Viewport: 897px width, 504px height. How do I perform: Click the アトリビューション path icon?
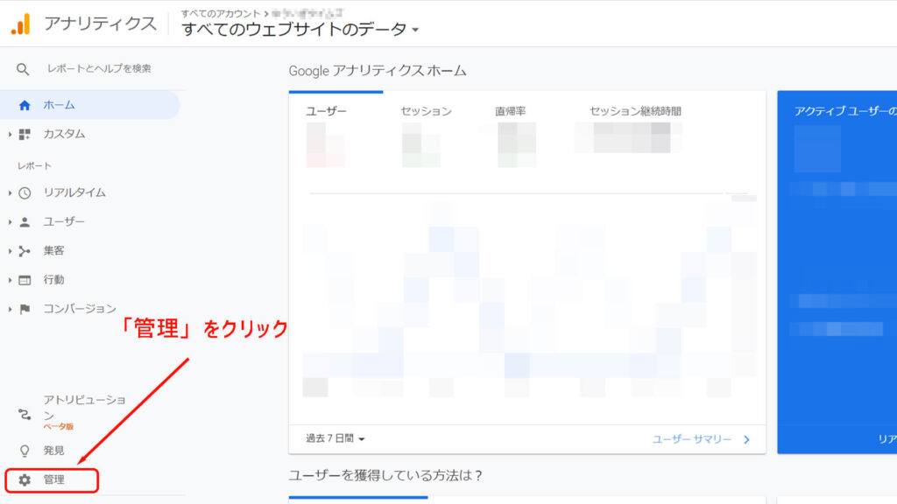24,414
